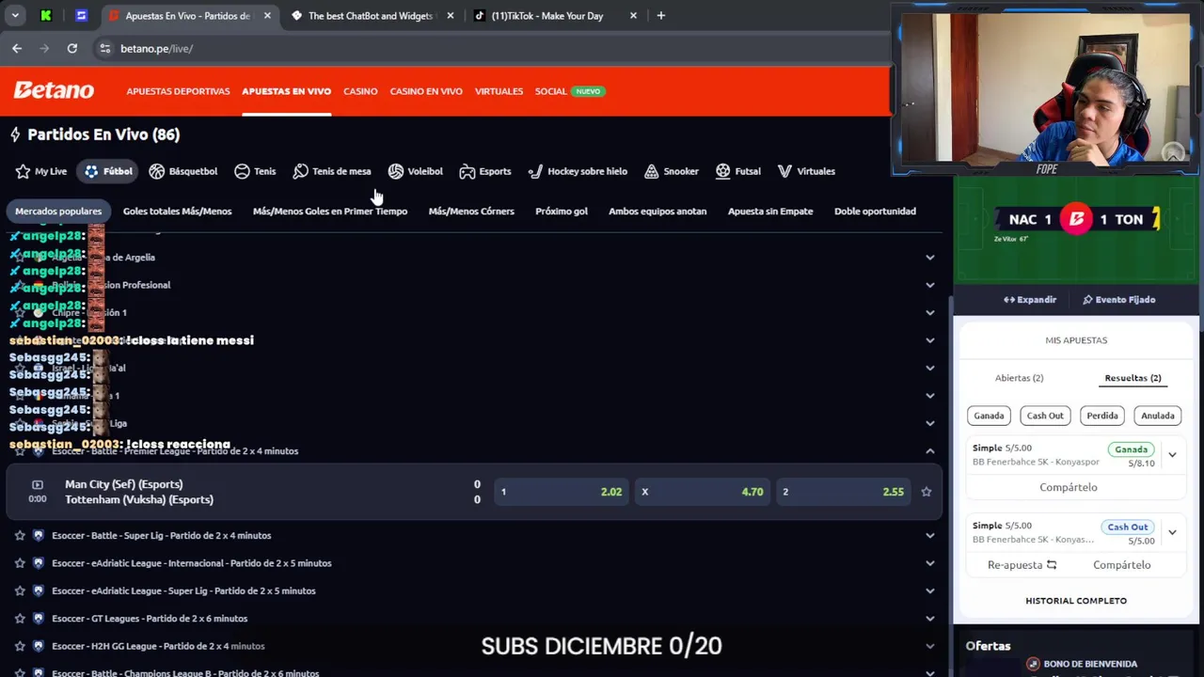Favorite the eAdriatic League Internacional row
1204x677 pixels.
(20, 563)
